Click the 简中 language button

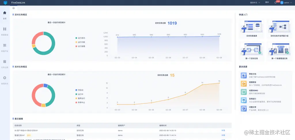267,3
